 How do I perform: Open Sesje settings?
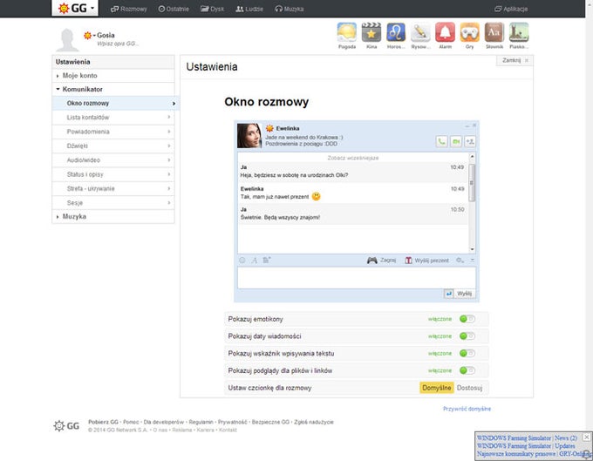113,203
